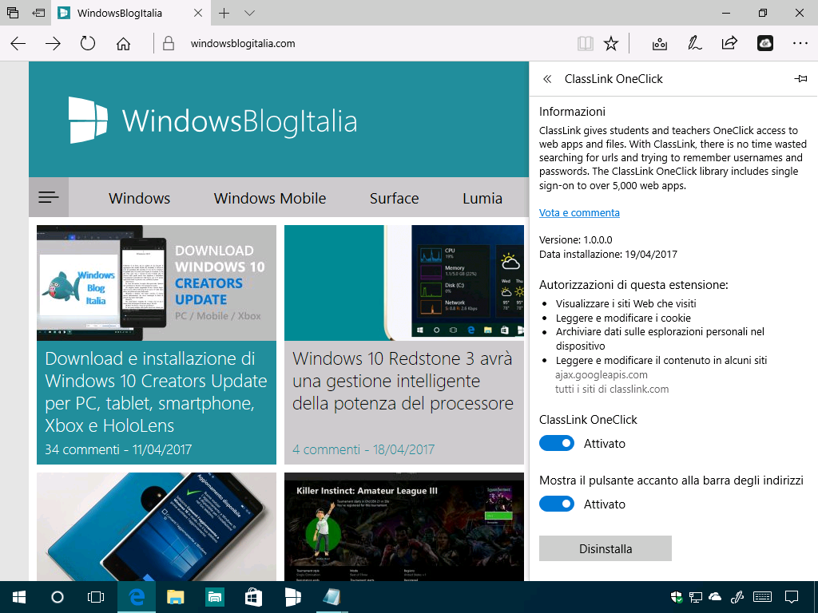Click the WindowsBlogItalia header logo
This screenshot has height=613, width=818.
coord(212,121)
